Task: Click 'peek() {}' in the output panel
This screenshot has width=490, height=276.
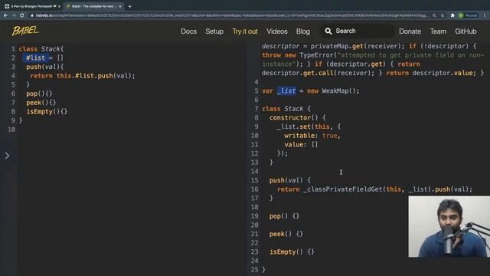Action: tap(286, 234)
